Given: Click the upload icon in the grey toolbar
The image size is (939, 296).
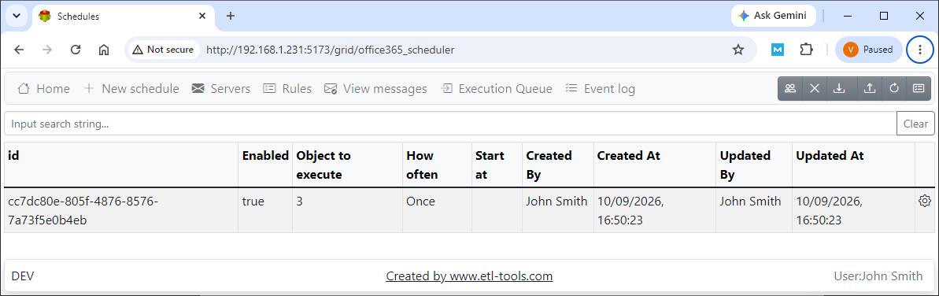Looking at the screenshot, I should pos(870,89).
